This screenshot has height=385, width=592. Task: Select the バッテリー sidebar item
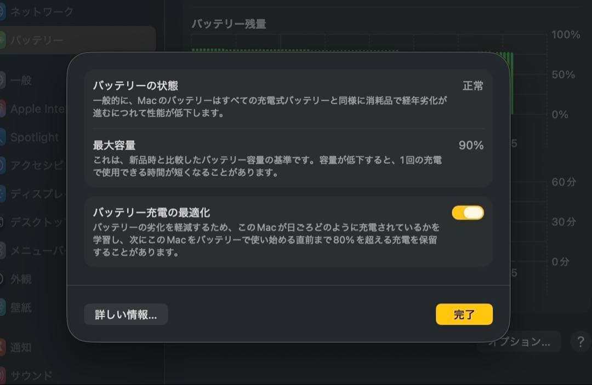pyautogui.click(x=36, y=41)
